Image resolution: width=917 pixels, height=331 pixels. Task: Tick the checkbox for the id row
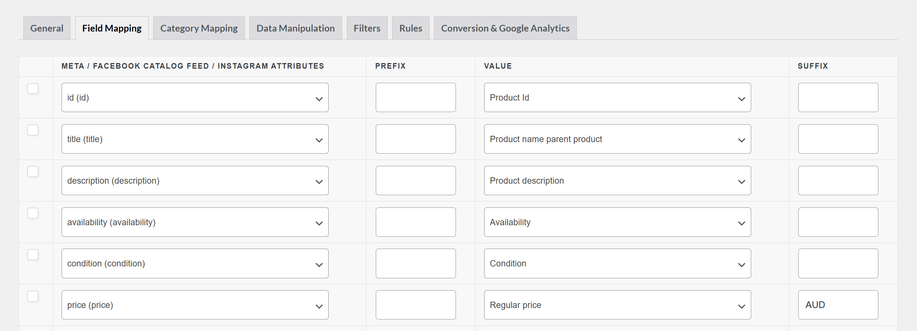click(33, 89)
